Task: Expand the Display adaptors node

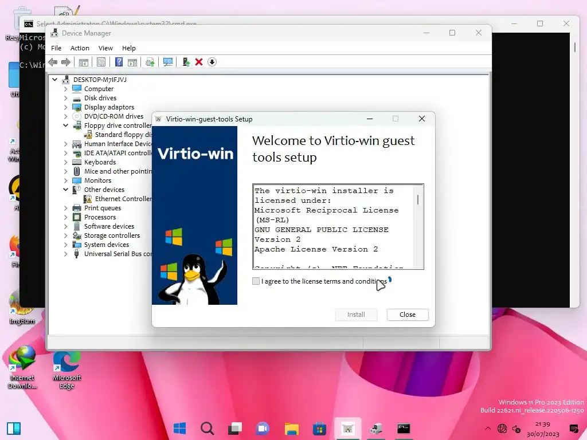Action: point(65,107)
